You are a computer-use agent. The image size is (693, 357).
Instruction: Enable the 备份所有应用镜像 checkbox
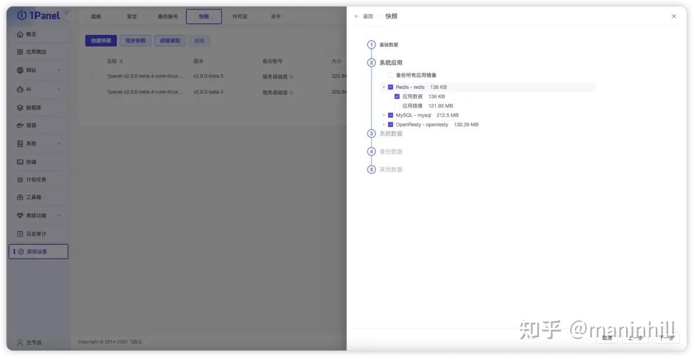(390, 76)
